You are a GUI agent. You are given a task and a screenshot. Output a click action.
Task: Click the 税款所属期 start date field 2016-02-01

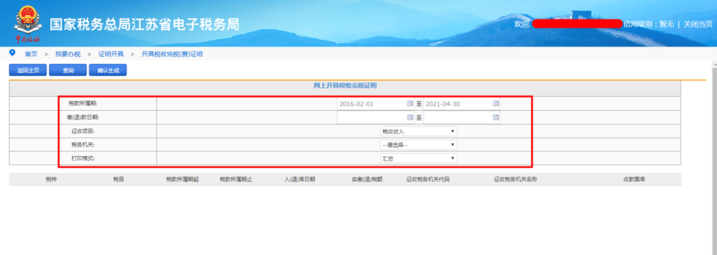coord(376,104)
